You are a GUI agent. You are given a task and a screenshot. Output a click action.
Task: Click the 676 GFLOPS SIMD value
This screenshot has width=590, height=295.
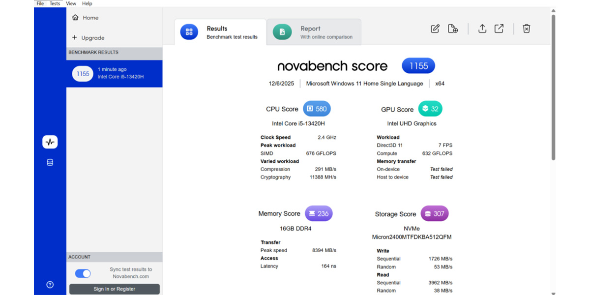point(321,153)
